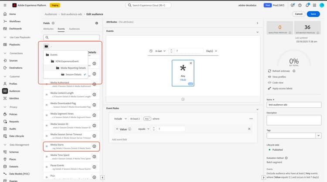This screenshot has width=327, height=182.
Task: Click the Search Experience Cloud field
Action: point(148,5)
